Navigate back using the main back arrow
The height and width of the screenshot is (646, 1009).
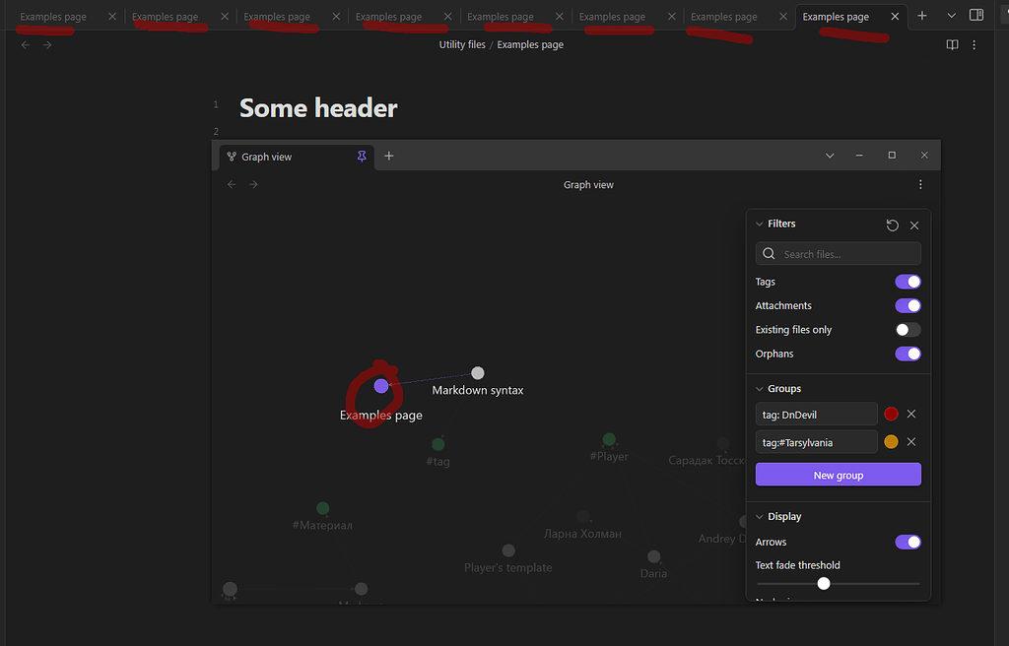coord(26,45)
